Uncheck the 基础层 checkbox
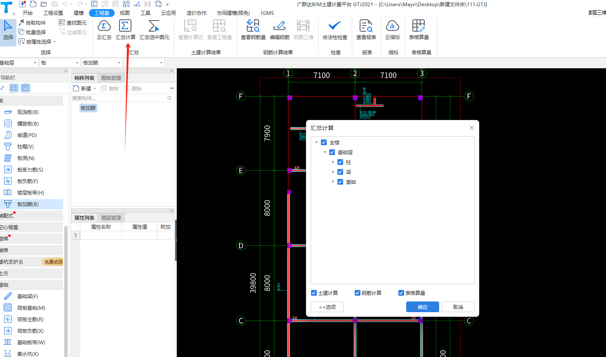The width and height of the screenshot is (606, 357). click(x=332, y=152)
